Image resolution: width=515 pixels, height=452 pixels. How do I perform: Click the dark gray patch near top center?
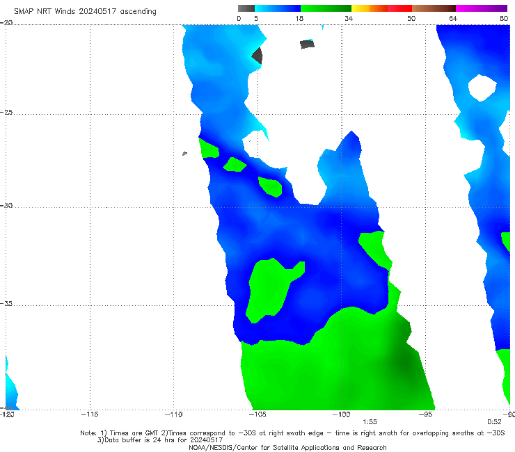click(x=307, y=44)
